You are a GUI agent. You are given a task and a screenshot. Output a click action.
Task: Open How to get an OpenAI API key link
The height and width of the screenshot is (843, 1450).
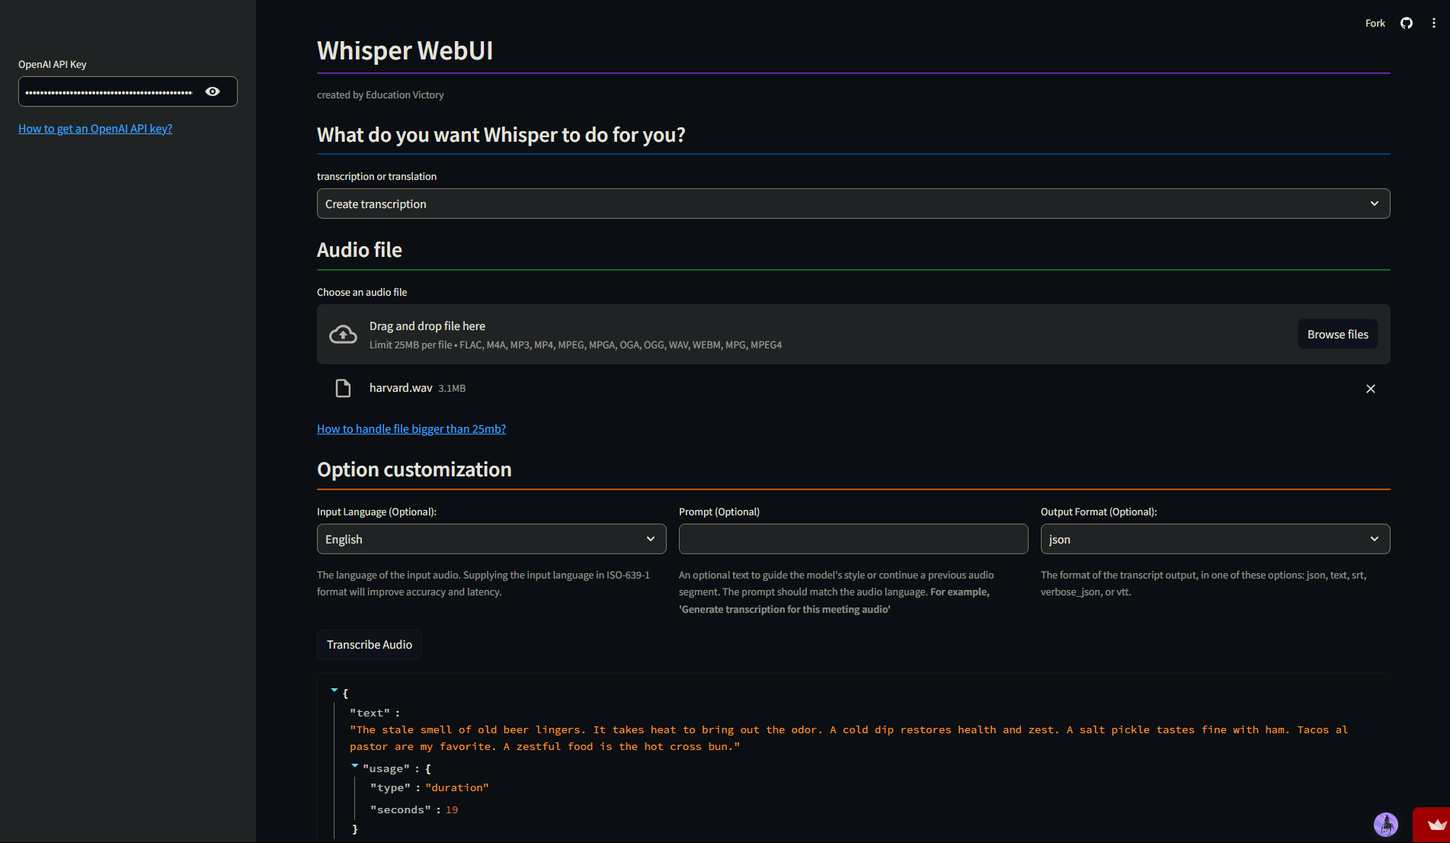coord(95,128)
